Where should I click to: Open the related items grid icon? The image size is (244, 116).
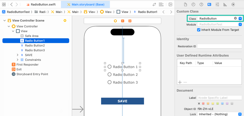coord(4,5)
